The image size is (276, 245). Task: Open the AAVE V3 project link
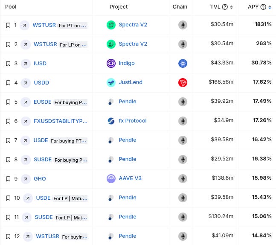130,178
